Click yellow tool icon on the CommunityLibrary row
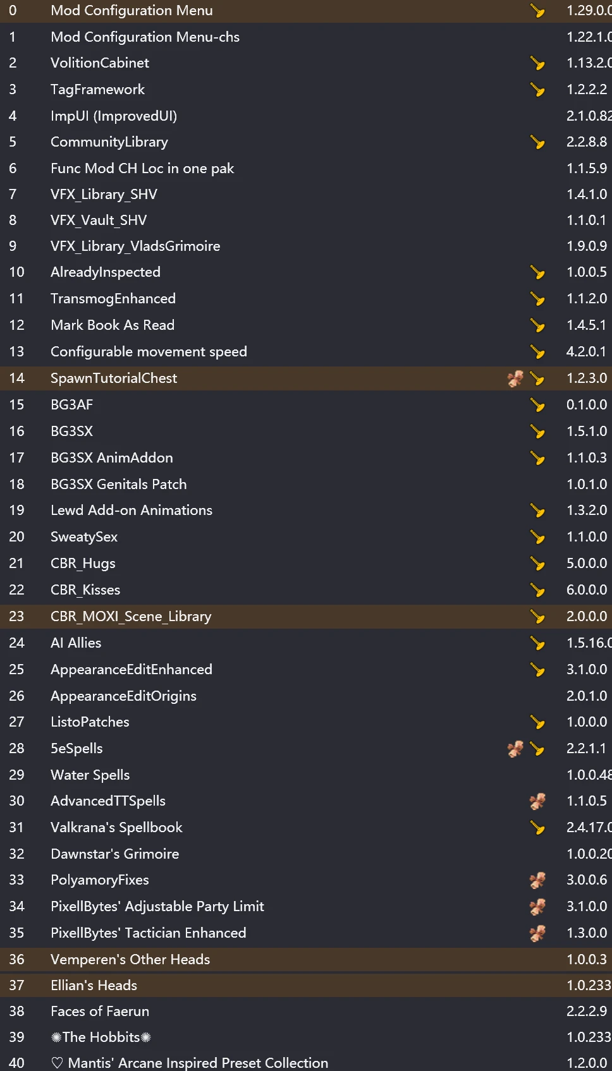 (x=537, y=142)
